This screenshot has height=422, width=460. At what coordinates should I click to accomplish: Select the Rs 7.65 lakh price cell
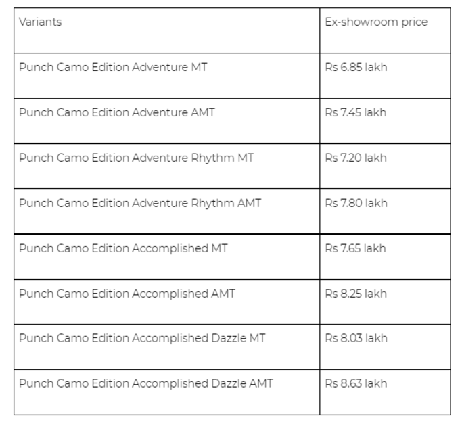pos(385,256)
